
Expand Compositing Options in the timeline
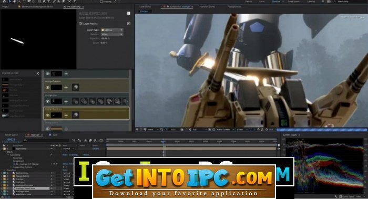11,167
